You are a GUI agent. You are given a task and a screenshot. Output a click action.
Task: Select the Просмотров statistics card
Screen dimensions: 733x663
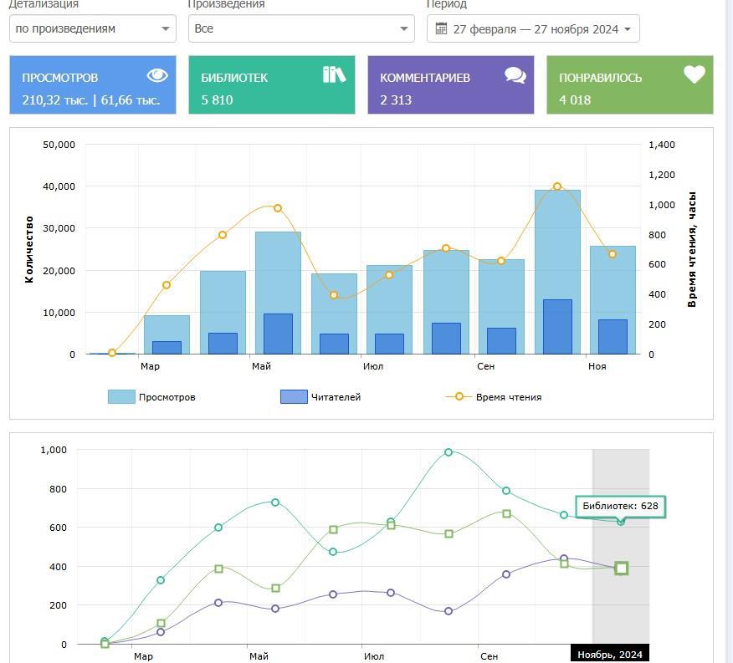(92, 85)
